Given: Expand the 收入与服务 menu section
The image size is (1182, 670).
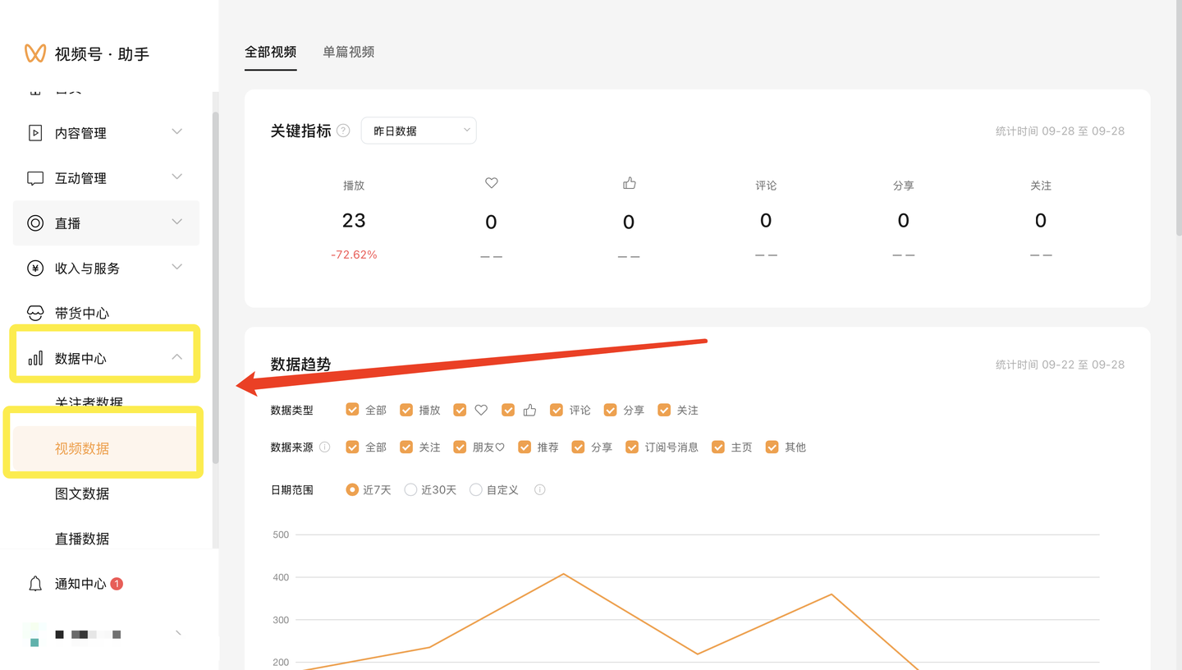Looking at the screenshot, I should 176,268.
